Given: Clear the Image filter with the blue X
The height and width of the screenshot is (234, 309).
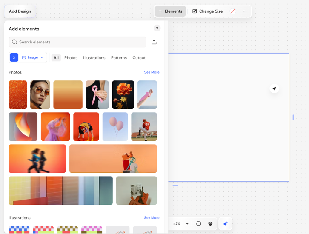Looking at the screenshot, I should click(x=14, y=57).
